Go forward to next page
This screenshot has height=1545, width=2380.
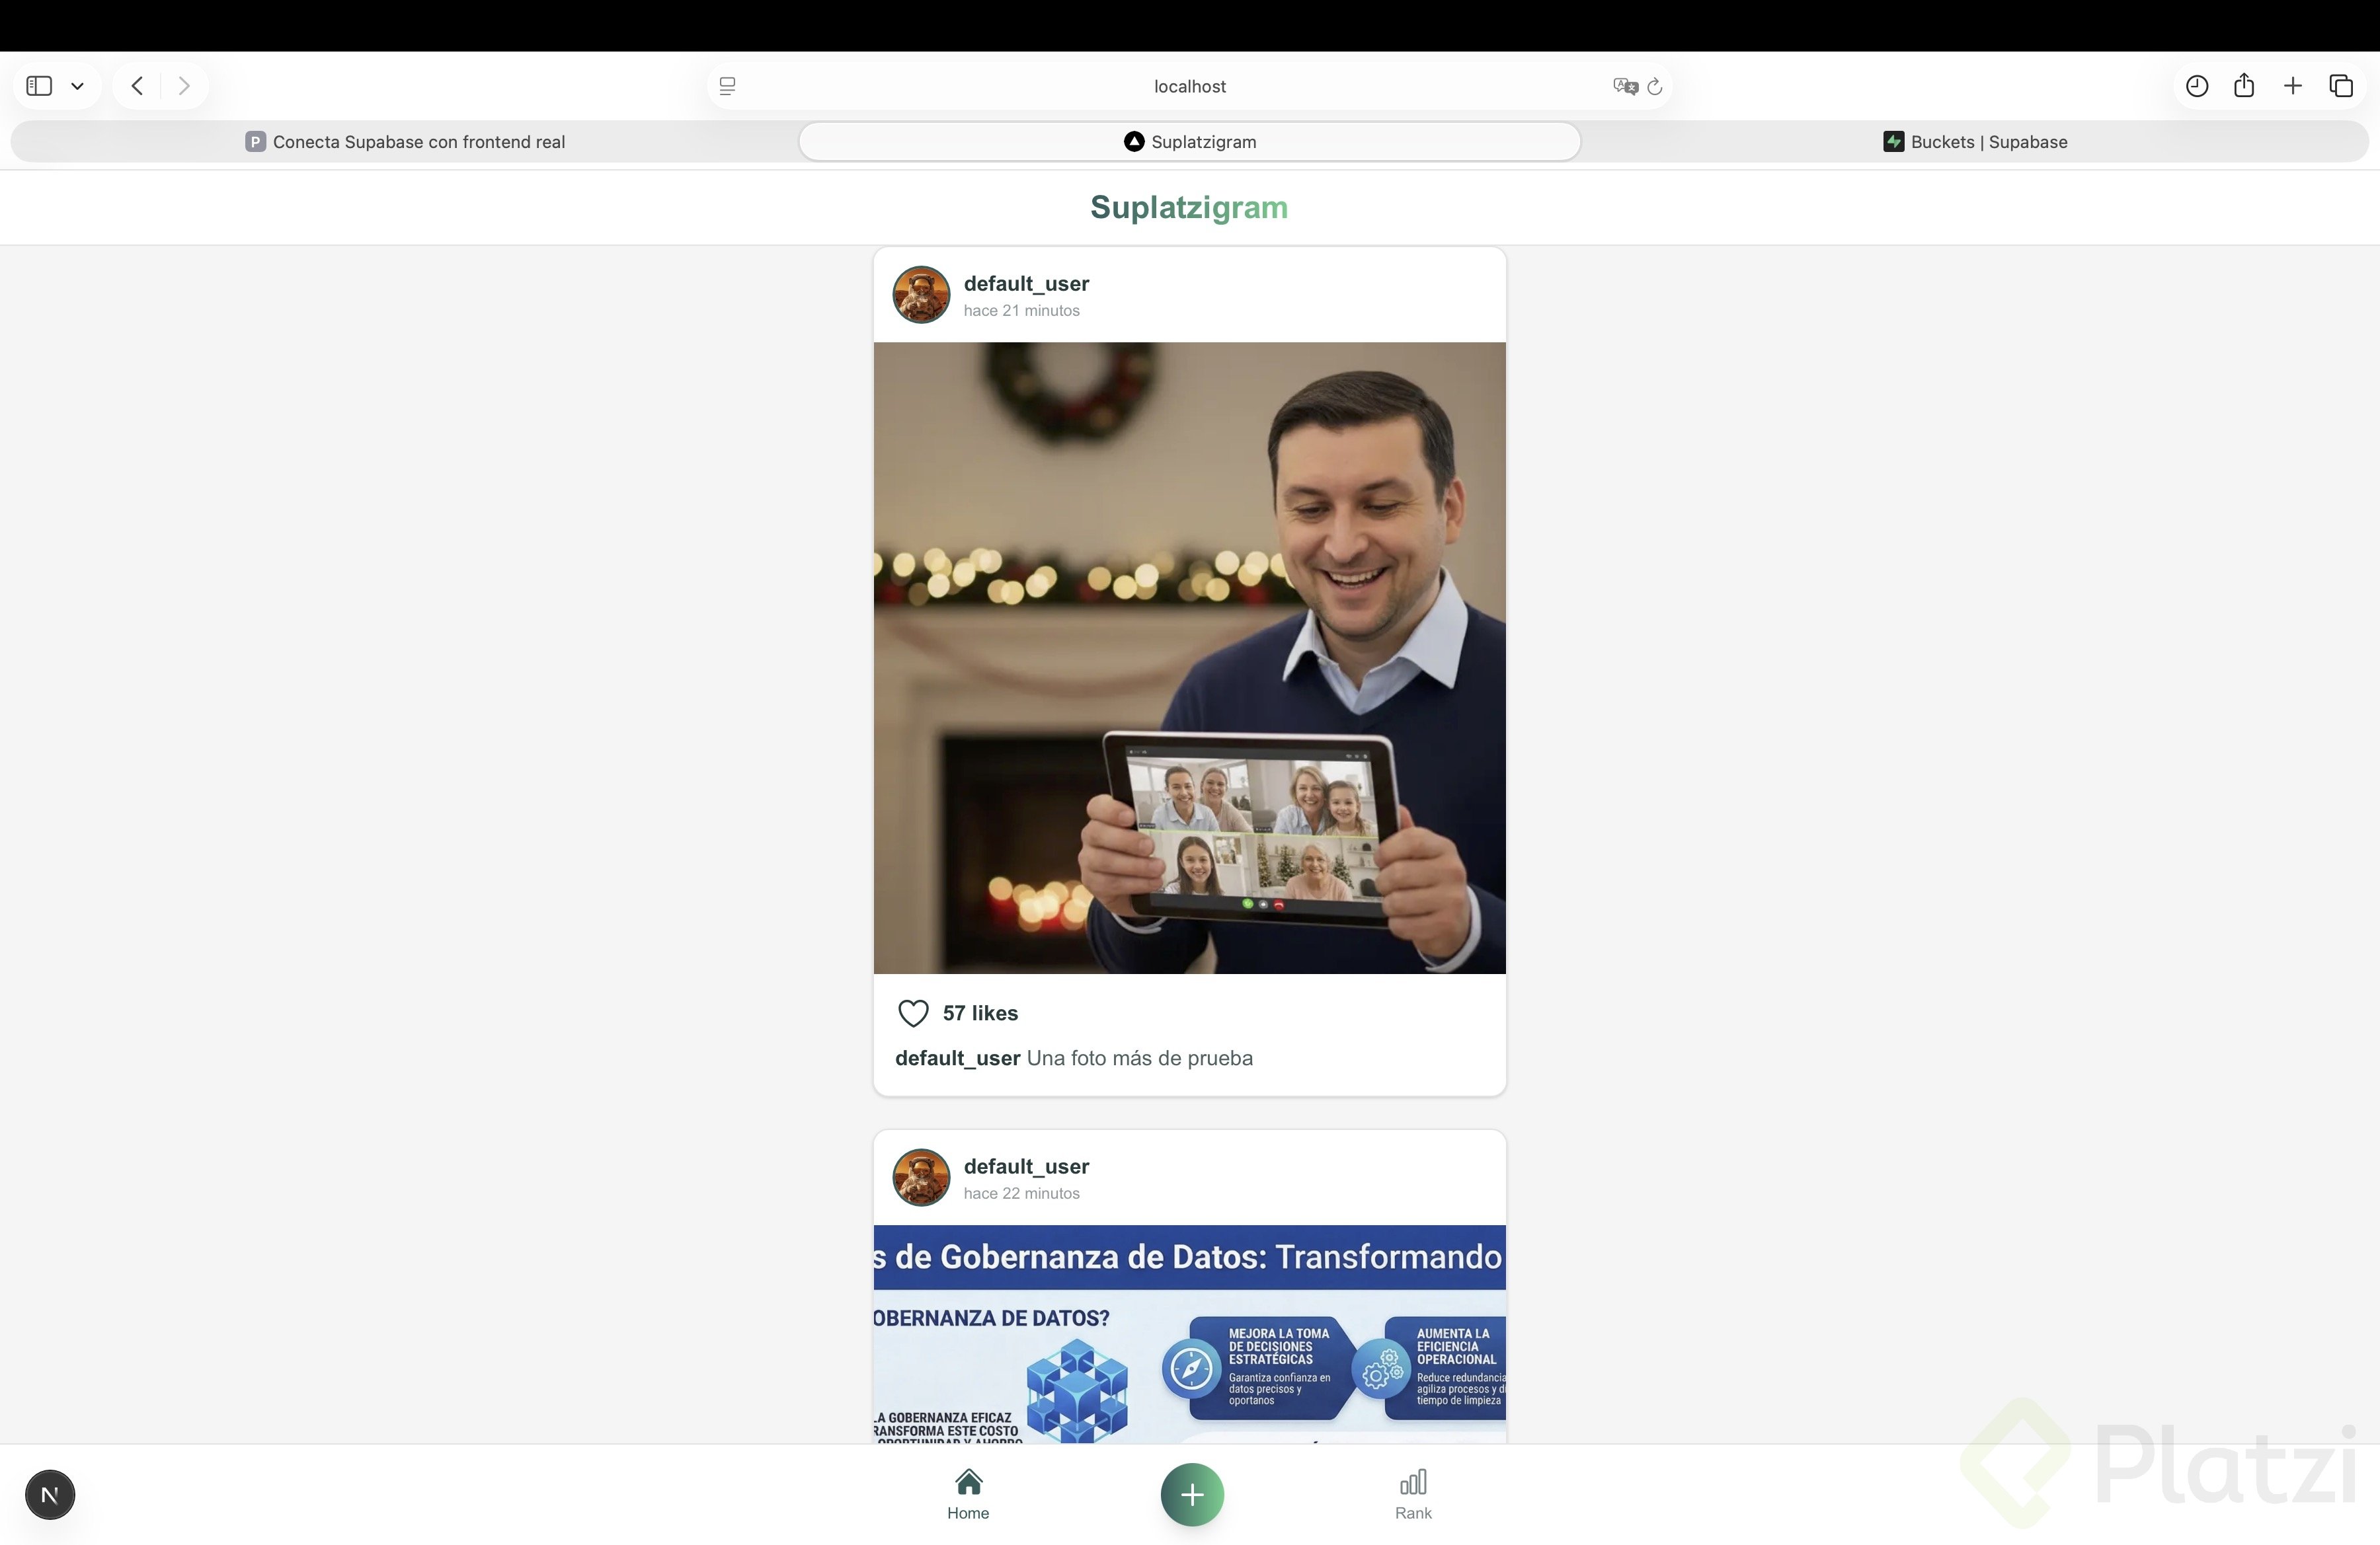tap(184, 86)
